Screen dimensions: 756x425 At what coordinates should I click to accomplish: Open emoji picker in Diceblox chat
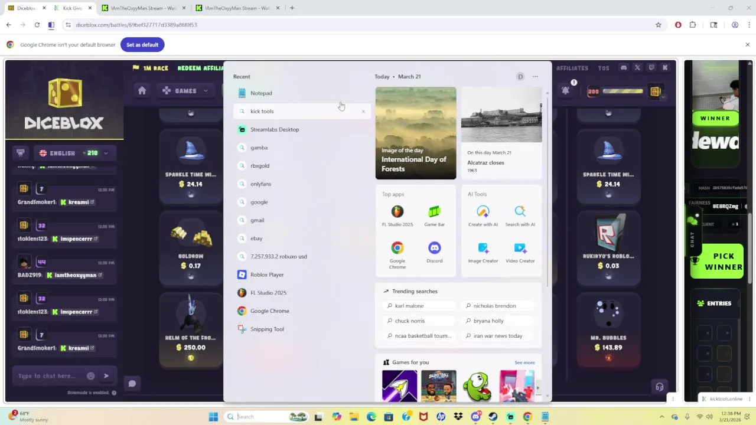(90, 376)
